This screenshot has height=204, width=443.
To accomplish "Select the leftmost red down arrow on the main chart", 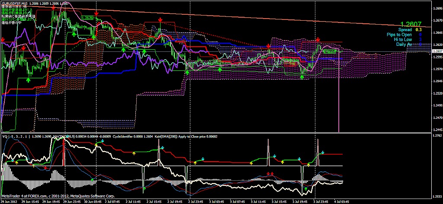I will click(3, 40).
